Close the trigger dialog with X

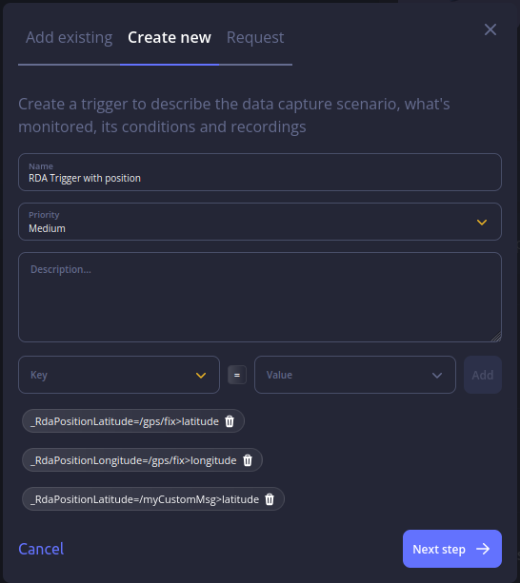pos(490,29)
